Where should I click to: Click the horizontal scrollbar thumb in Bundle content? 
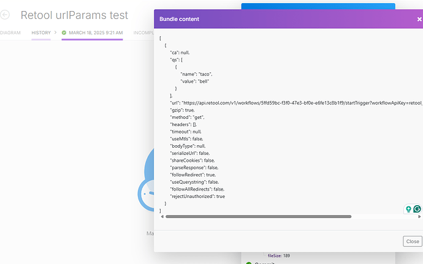[x=257, y=216]
